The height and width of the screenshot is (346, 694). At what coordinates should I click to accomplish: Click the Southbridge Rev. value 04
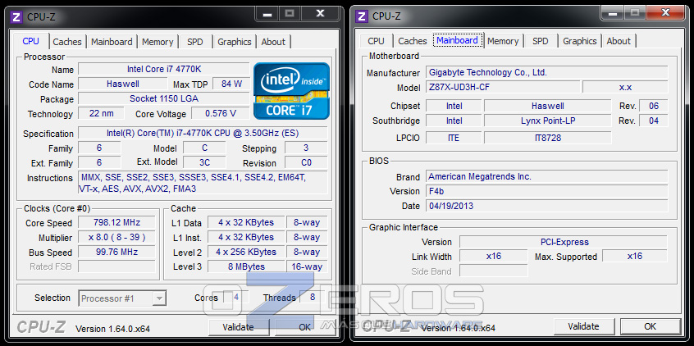654,121
